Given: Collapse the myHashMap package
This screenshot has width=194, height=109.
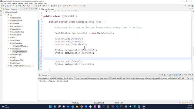Looking at the screenshot, I should pyautogui.click(x=8, y=43).
